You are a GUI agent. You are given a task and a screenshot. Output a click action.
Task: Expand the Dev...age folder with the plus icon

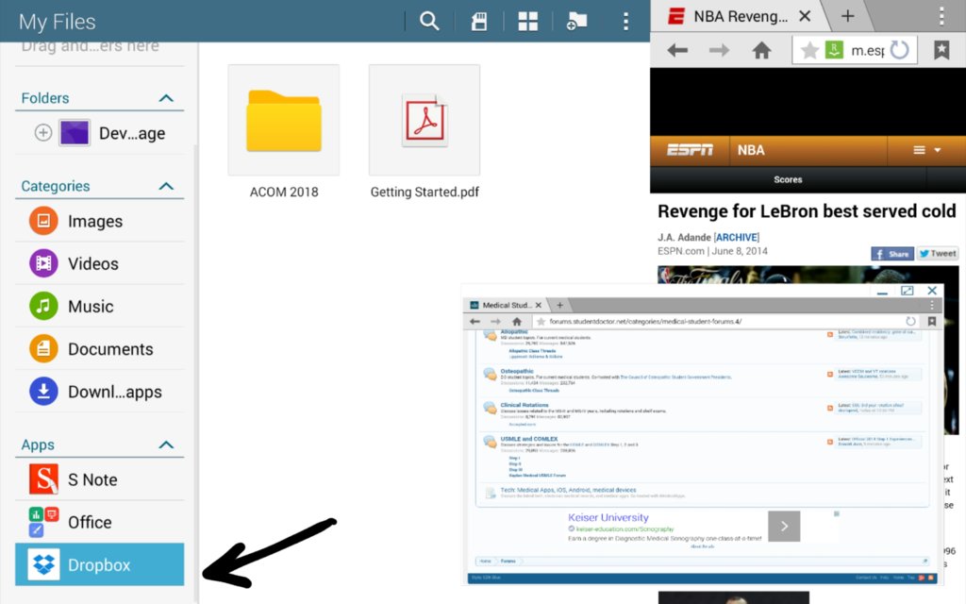[43, 132]
